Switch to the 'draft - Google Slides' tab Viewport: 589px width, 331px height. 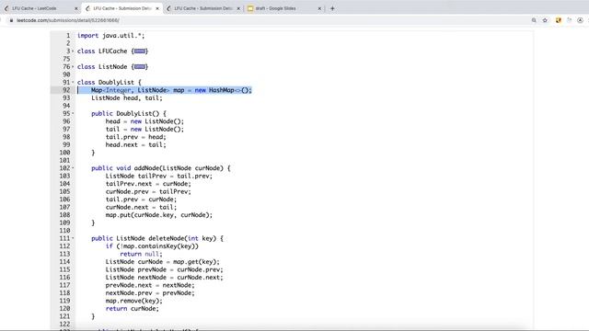click(x=284, y=8)
